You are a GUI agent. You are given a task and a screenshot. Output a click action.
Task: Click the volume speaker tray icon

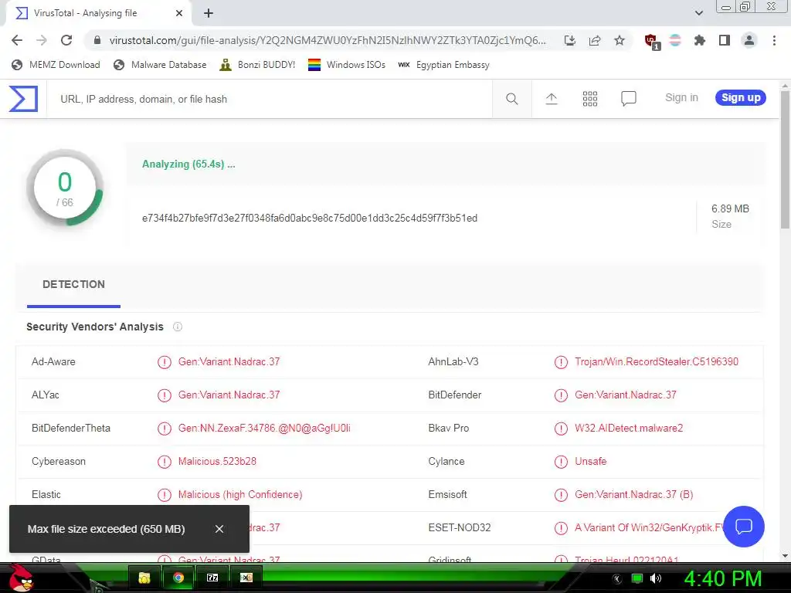(656, 578)
